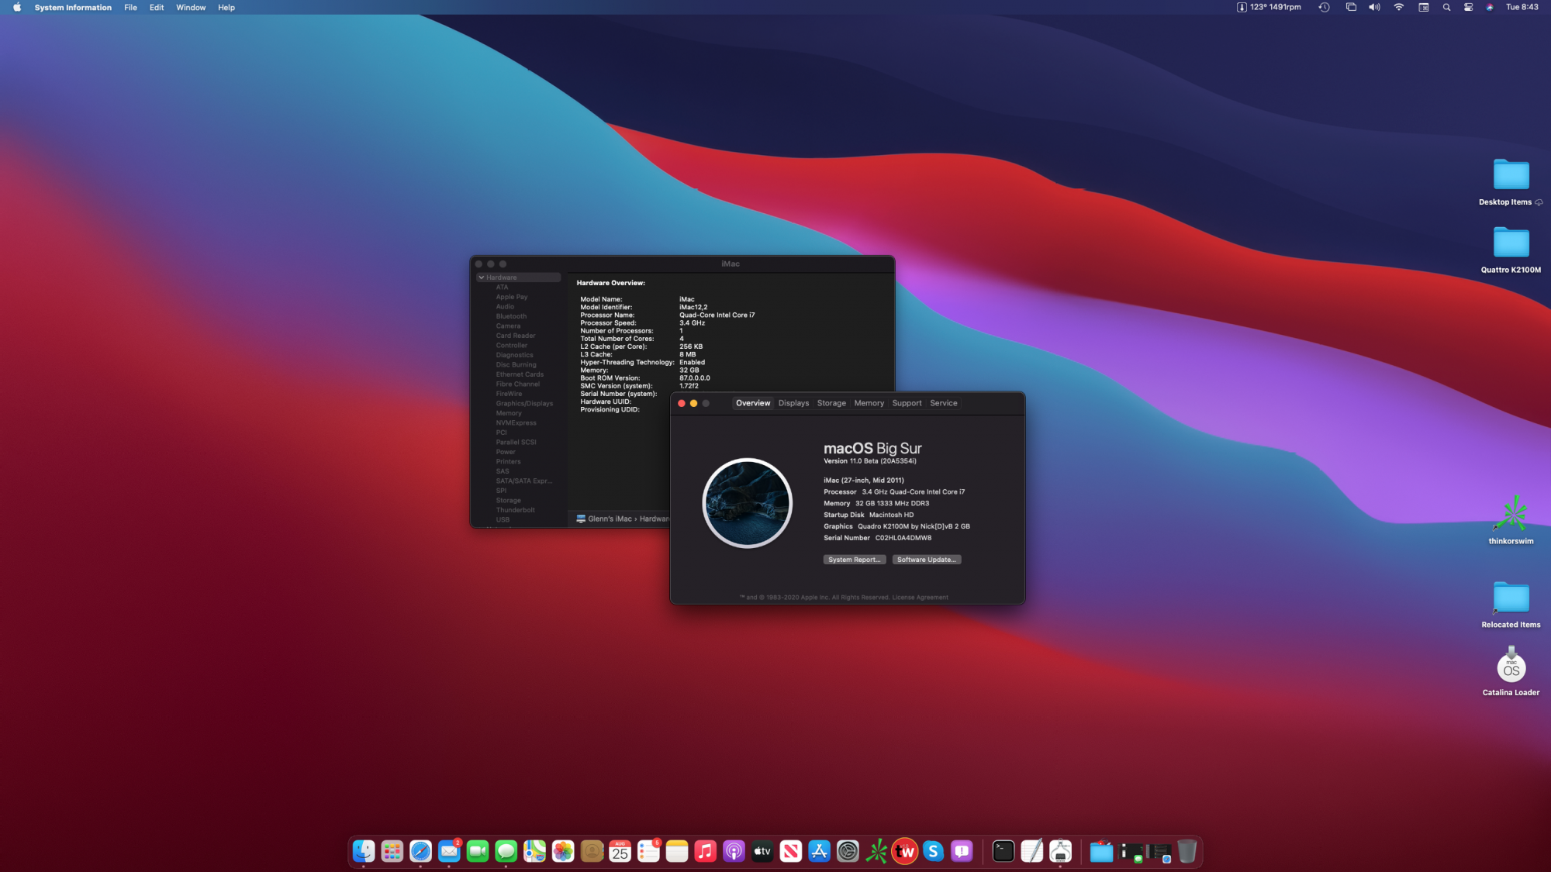Viewport: 1551px width, 872px height.
Task: Open the Apple menu
Action: pos(17,7)
